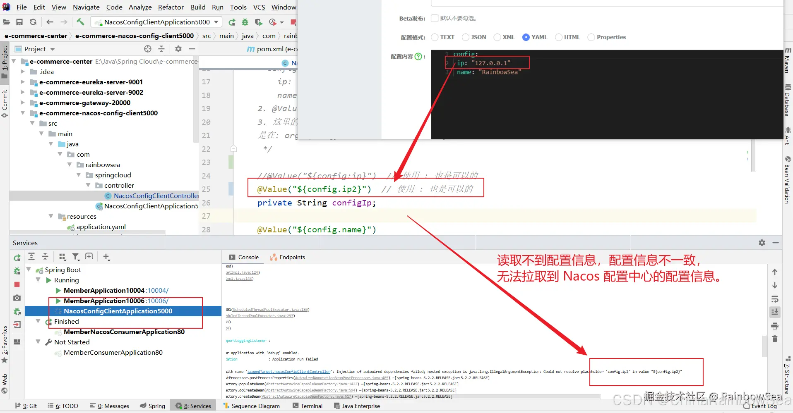Click the console horizontal scrollbar
This screenshot has width=793, height=413.
413,396
